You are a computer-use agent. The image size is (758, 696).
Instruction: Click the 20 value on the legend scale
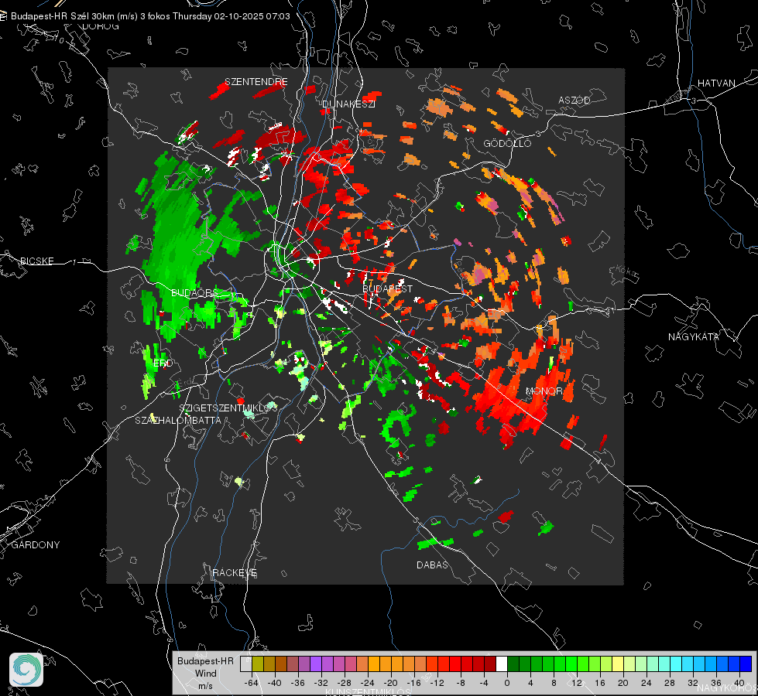[x=623, y=683]
